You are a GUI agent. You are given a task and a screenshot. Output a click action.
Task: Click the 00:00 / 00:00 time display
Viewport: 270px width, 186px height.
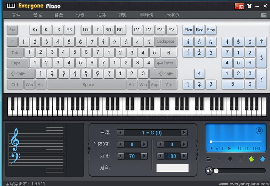coord(249,148)
